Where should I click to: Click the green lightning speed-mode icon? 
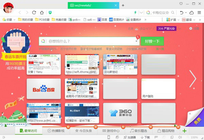(x=135, y=13)
